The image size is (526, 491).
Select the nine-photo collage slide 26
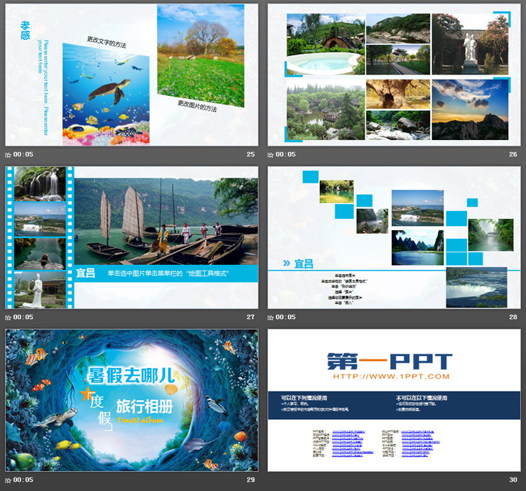click(394, 75)
